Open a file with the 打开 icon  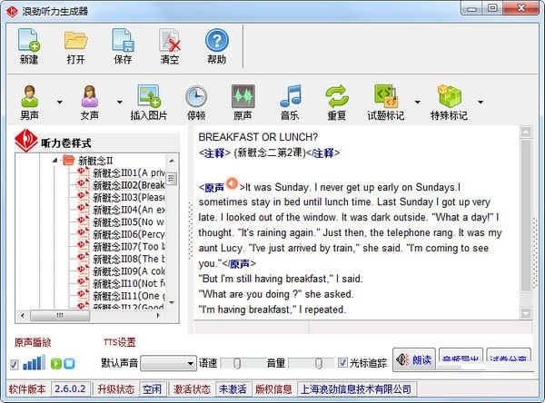click(75, 46)
